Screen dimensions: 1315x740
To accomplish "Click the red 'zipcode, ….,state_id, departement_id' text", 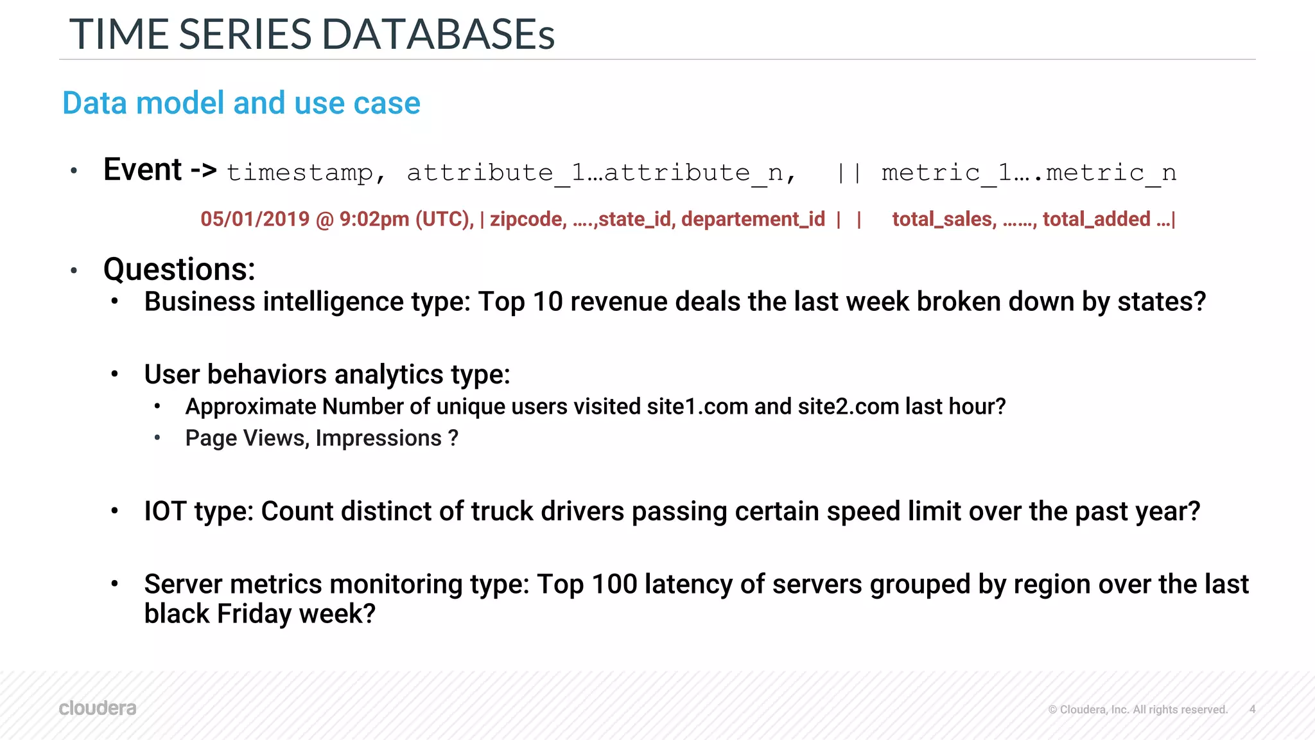I will coord(657,219).
